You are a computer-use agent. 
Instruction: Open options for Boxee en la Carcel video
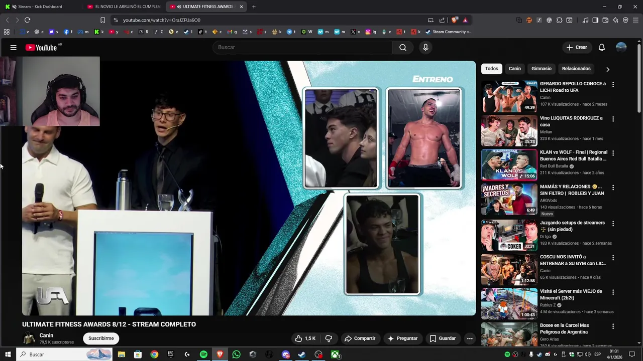613,326
